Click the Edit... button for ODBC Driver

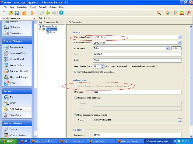coord(176,48)
